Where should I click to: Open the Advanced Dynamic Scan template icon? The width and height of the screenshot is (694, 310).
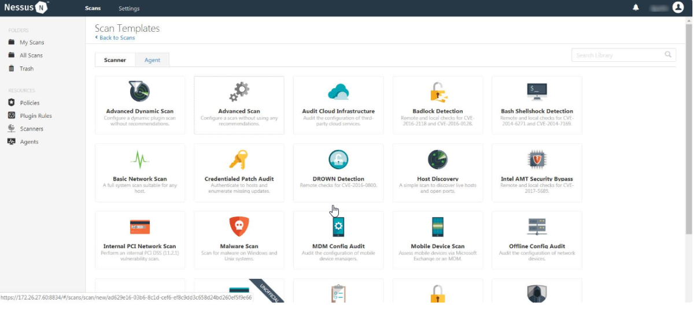[139, 91]
